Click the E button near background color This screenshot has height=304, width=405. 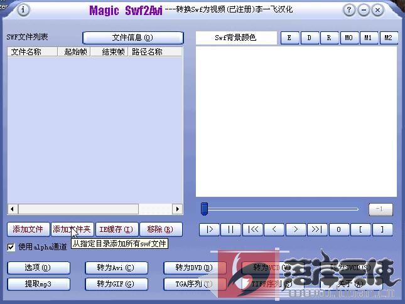coord(290,38)
